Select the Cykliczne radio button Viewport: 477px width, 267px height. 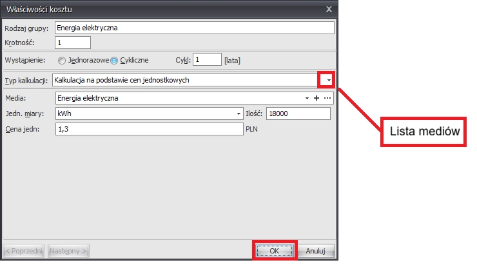pyautogui.click(x=113, y=60)
